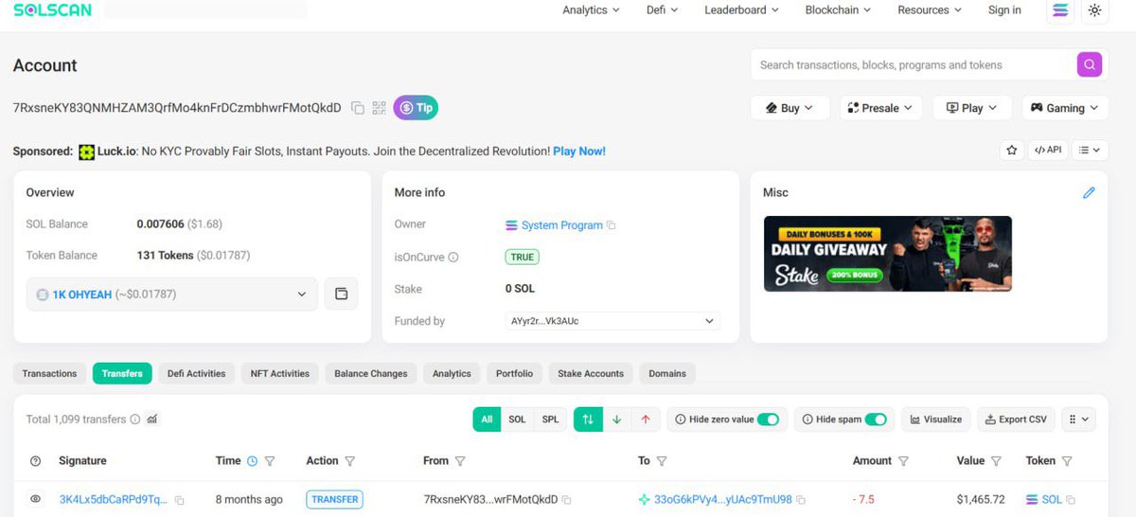The width and height of the screenshot is (1136, 517).
Task: Expand the Blockchain menu
Action: coord(838,10)
